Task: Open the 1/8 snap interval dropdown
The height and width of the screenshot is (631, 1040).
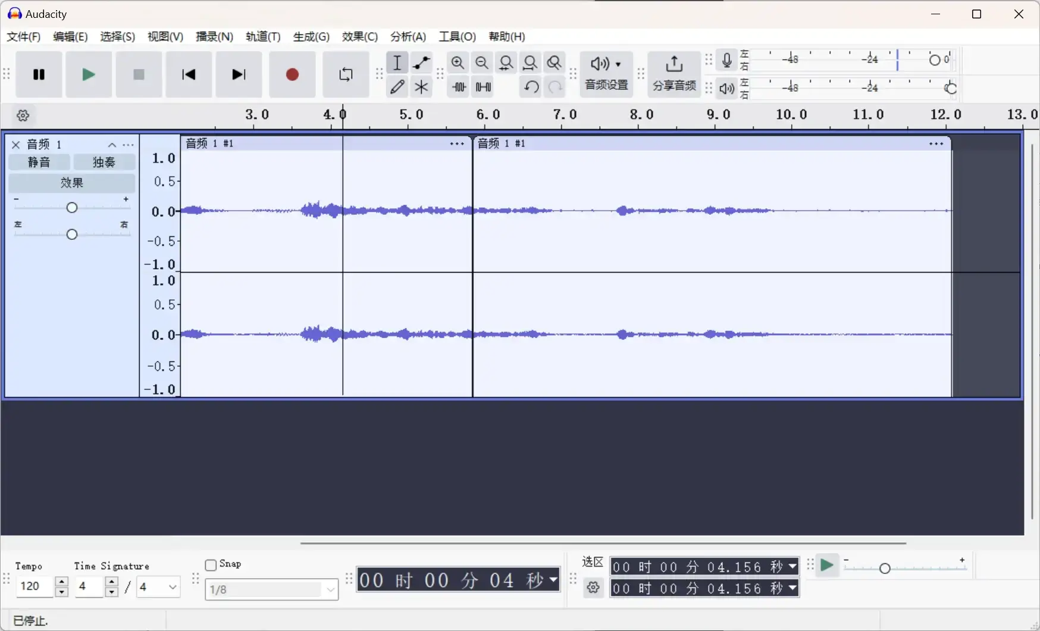Action: click(271, 589)
